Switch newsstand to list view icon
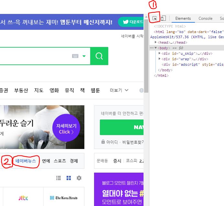The width and height of the screenshot is (224, 206). [x=59, y=178]
